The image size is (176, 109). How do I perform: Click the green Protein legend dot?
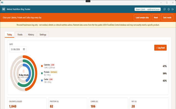42,73
